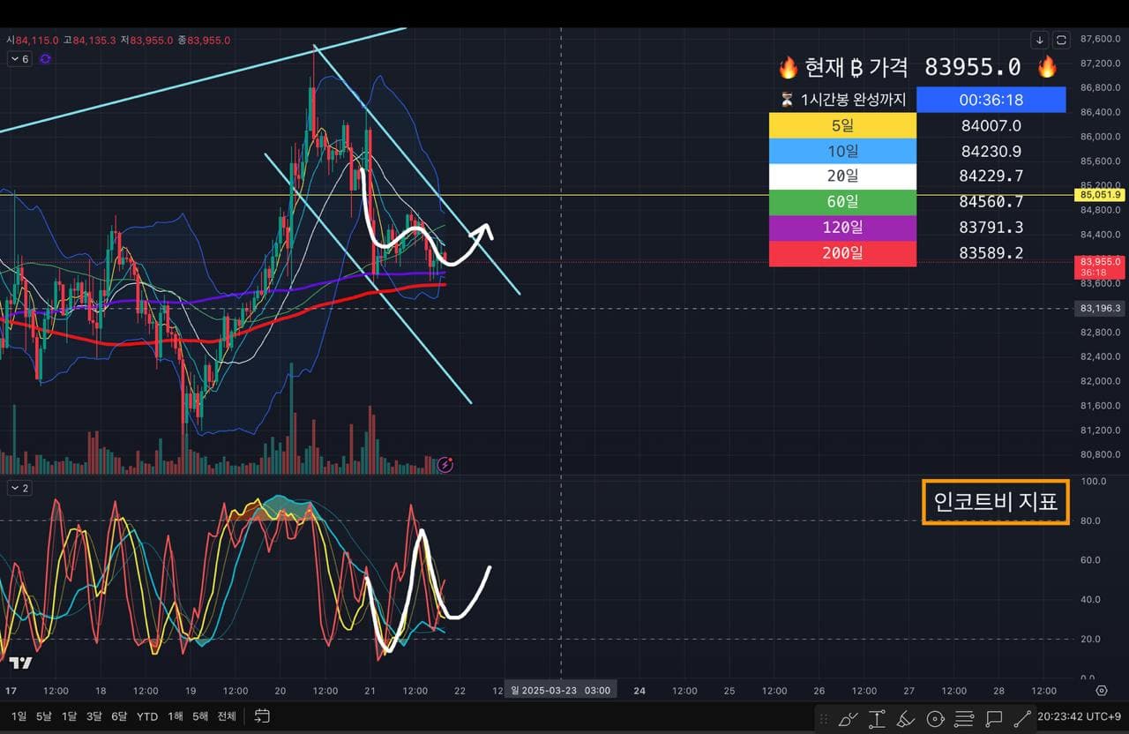The image size is (1129, 734).
Task: Select the trend line tool
Action: click(1023, 718)
